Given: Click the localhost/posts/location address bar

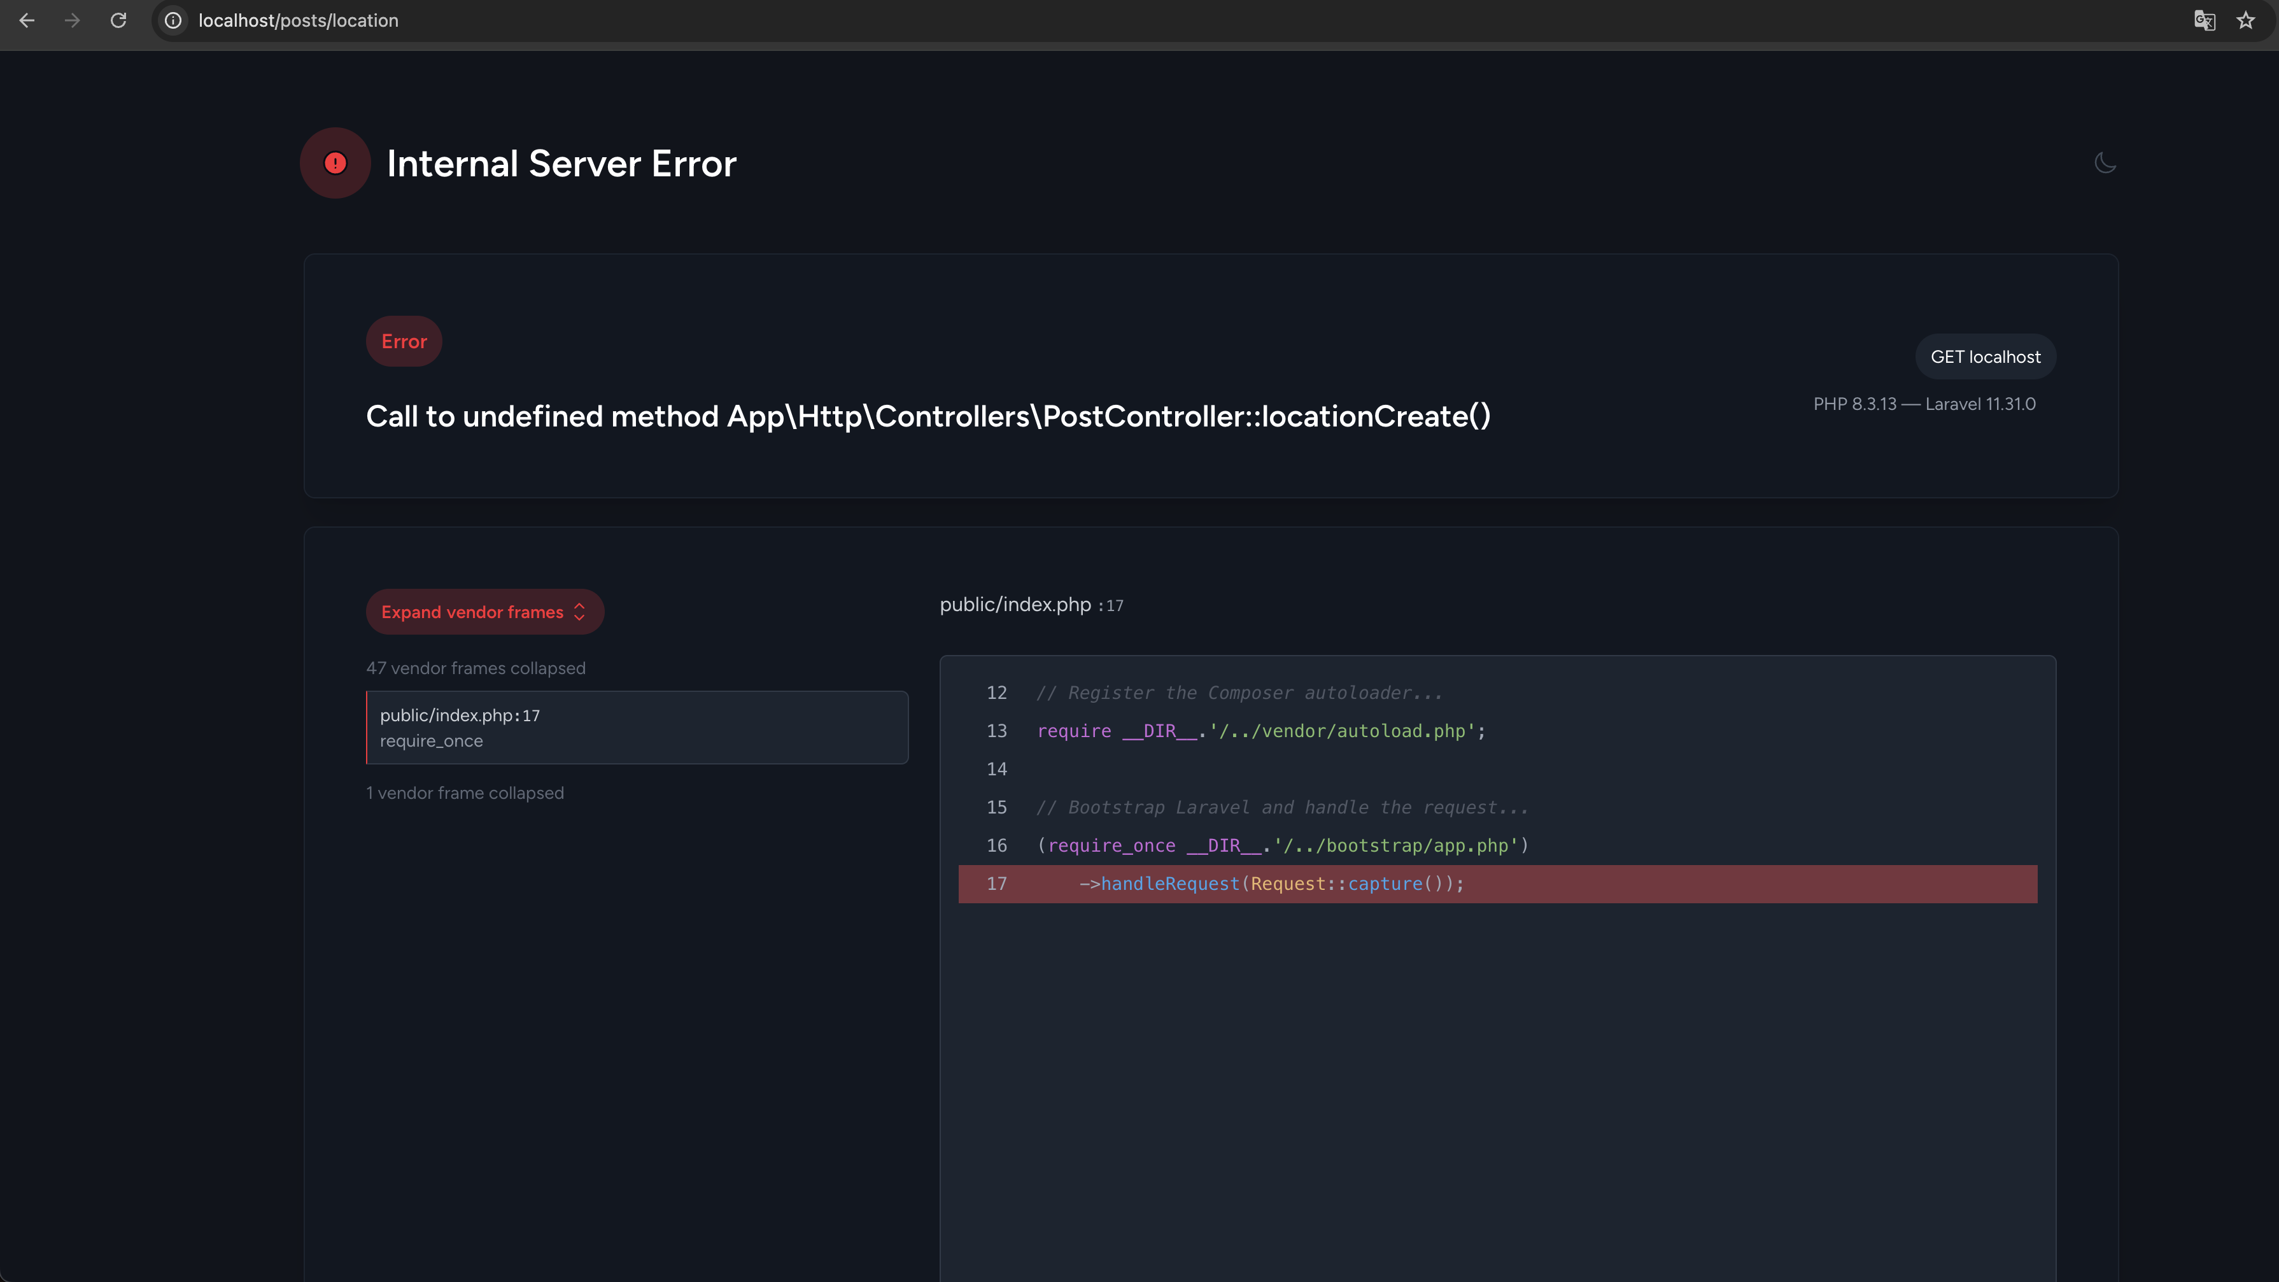Looking at the screenshot, I should (298, 20).
